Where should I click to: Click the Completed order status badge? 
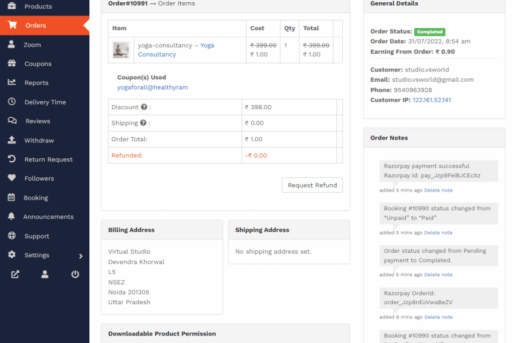tap(430, 32)
